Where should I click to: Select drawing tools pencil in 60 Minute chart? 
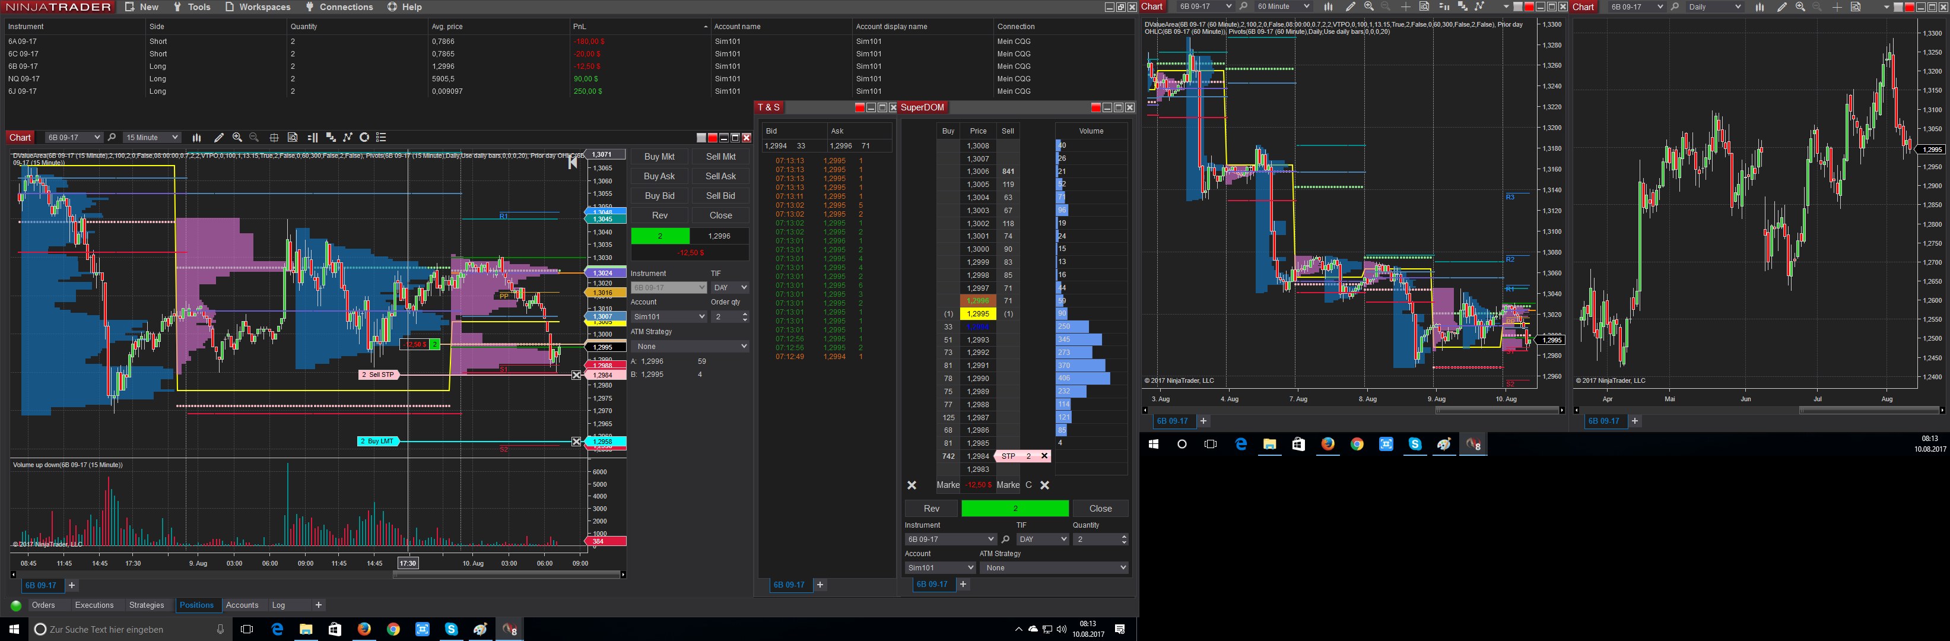pos(1349,7)
